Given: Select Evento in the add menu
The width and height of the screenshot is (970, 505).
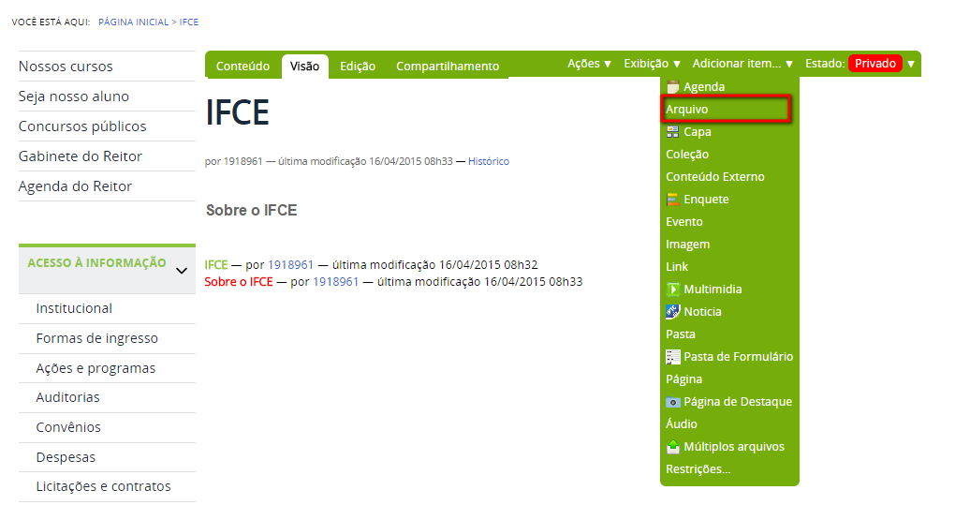Looking at the screenshot, I should coord(684,221).
